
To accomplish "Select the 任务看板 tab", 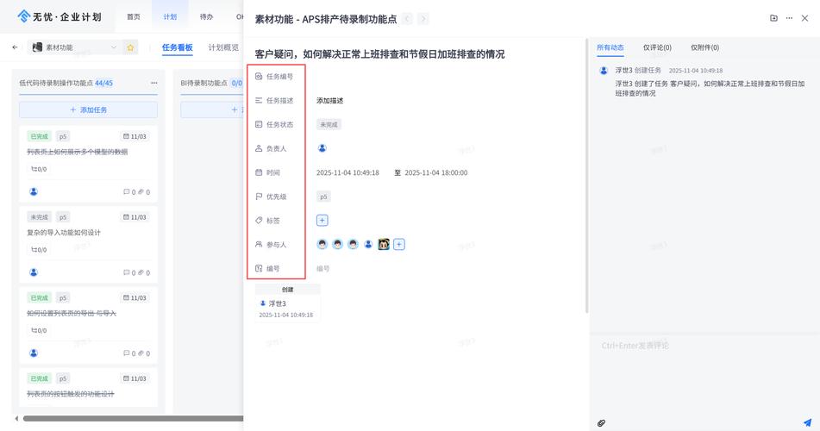I will point(178,47).
